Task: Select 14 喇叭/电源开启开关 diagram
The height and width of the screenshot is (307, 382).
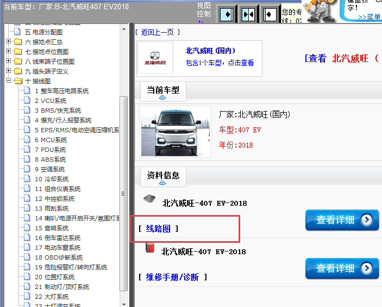Action: [77, 218]
